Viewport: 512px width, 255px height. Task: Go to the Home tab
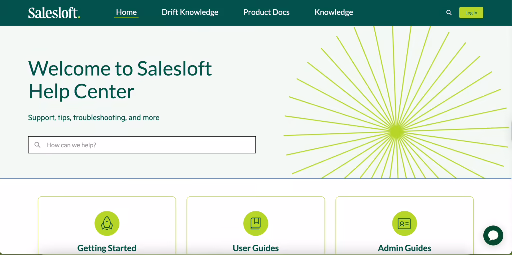(x=126, y=12)
